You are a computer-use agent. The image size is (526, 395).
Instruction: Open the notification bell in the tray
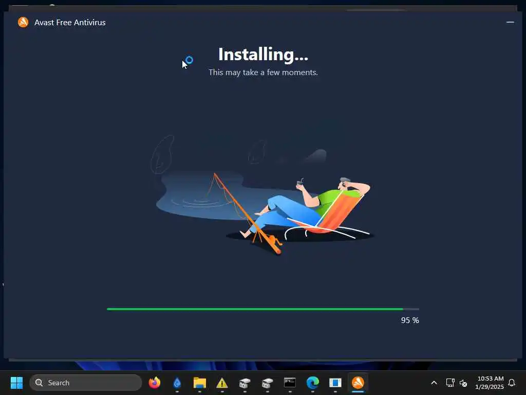pyautogui.click(x=512, y=383)
